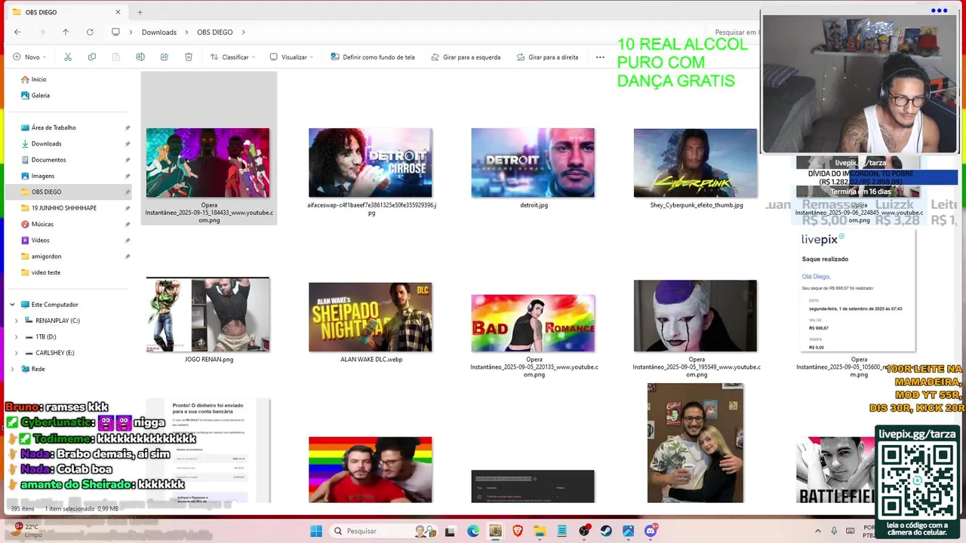Open Steam from taskbar

coord(606,531)
